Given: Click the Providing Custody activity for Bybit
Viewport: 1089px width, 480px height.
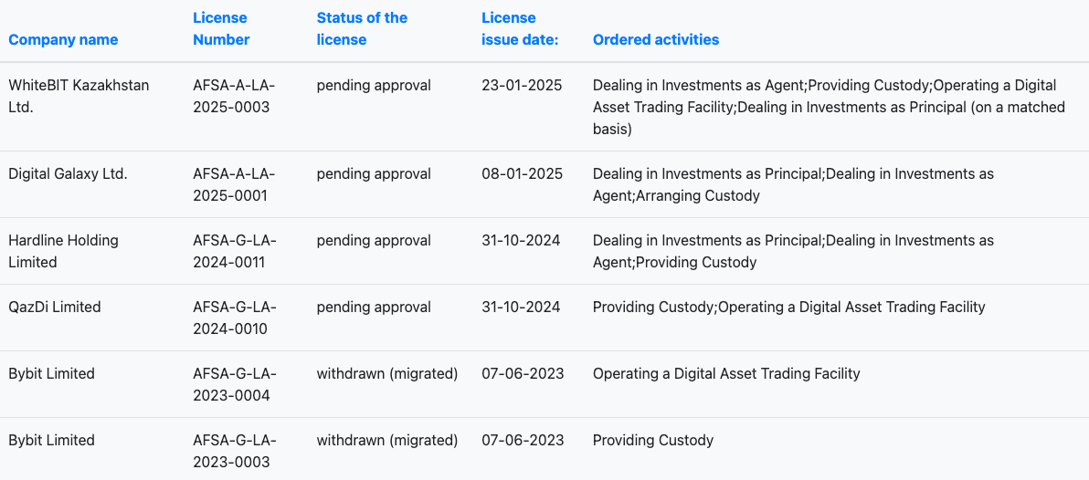Looking at the screenshot, I should [652, 440].
